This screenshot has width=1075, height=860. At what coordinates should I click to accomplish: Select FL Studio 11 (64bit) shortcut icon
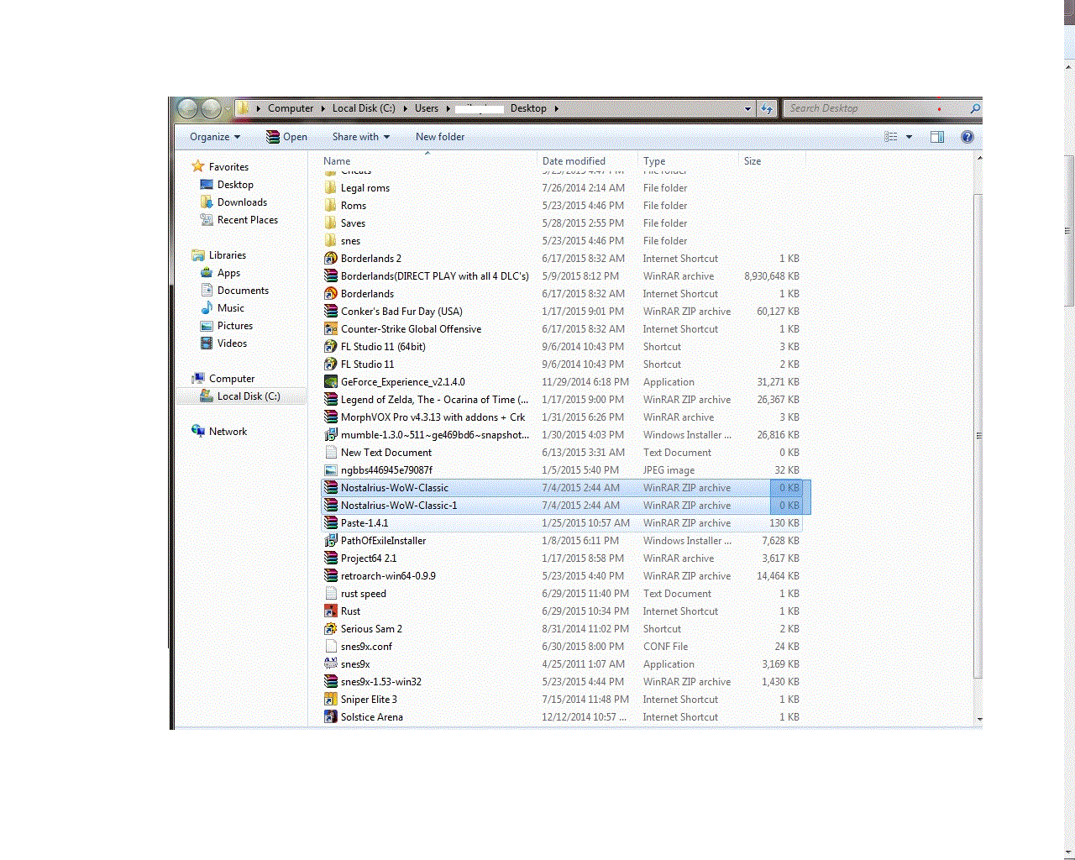(x=331, y=347)
